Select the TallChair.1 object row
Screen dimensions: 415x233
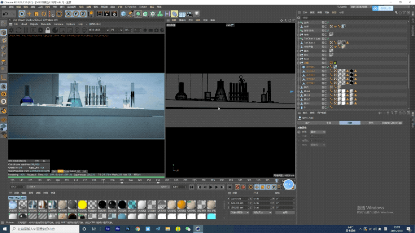coord(309,42)
